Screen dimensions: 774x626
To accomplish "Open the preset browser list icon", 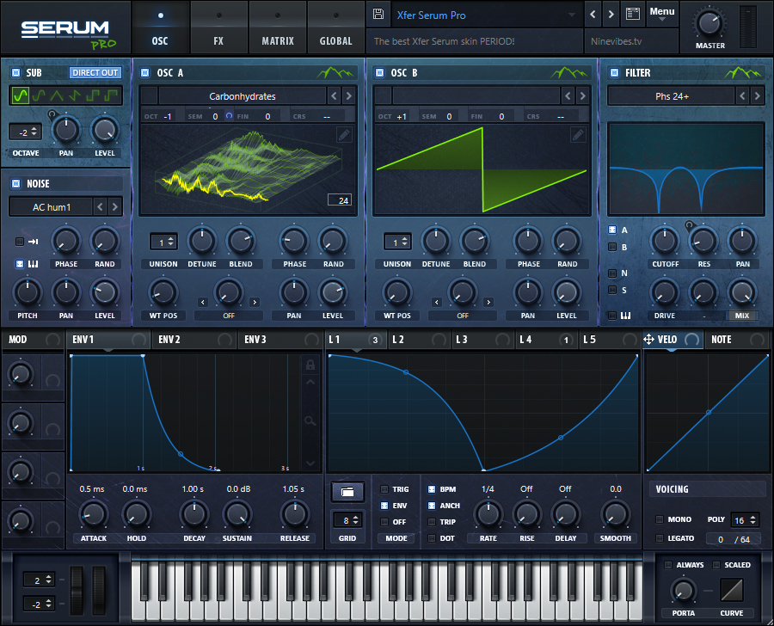I will point(633,14).
